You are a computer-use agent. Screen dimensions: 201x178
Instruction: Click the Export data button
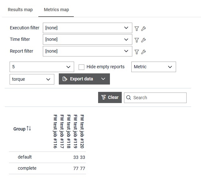(78, 79)
